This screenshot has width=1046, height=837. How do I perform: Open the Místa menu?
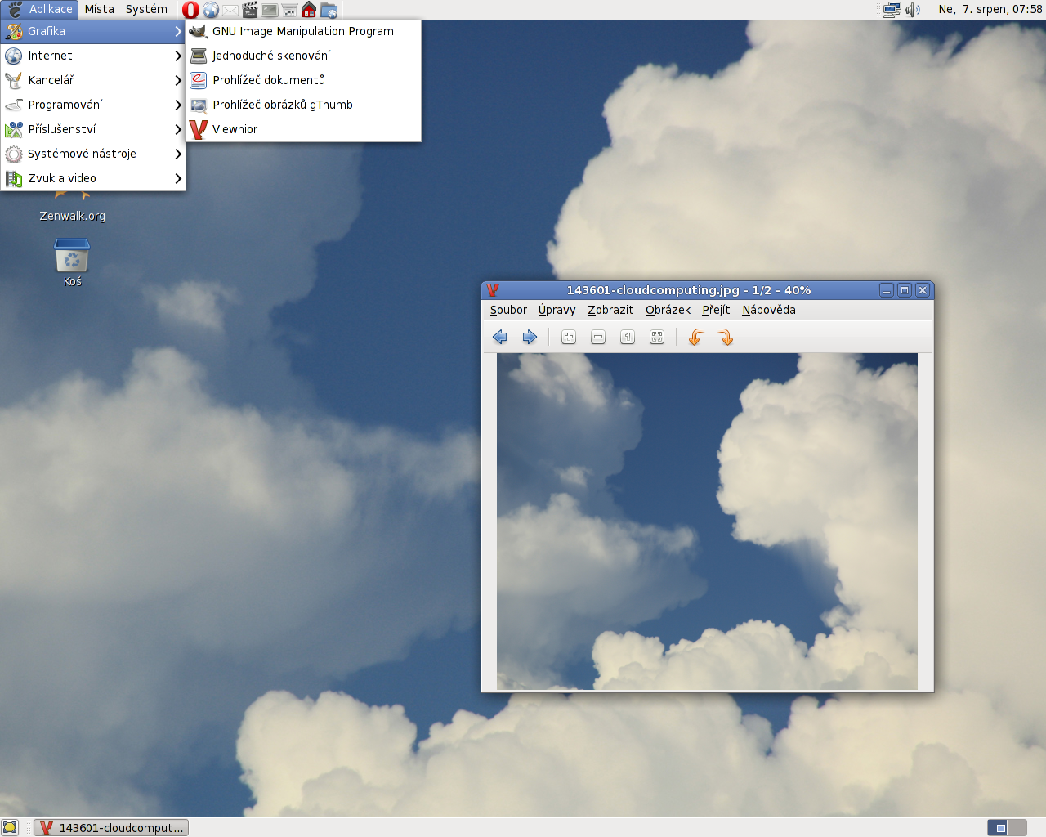(x=100, y=10)
